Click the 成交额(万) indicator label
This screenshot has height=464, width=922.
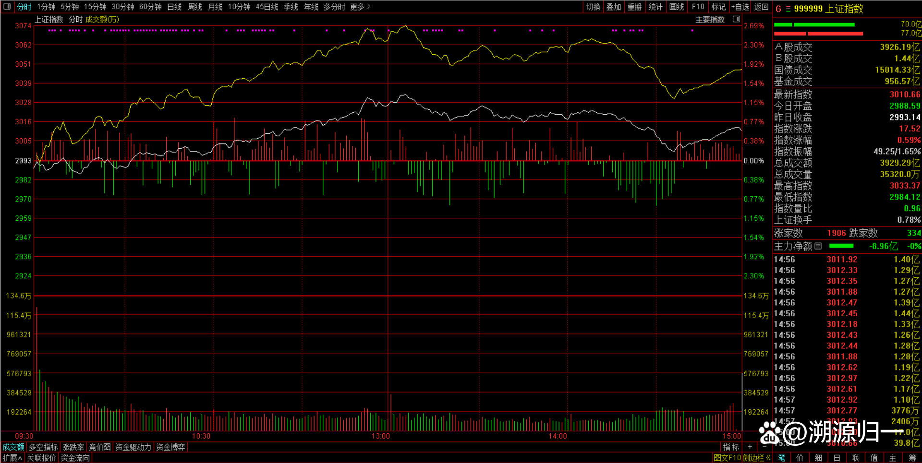(x=102, y=19)
